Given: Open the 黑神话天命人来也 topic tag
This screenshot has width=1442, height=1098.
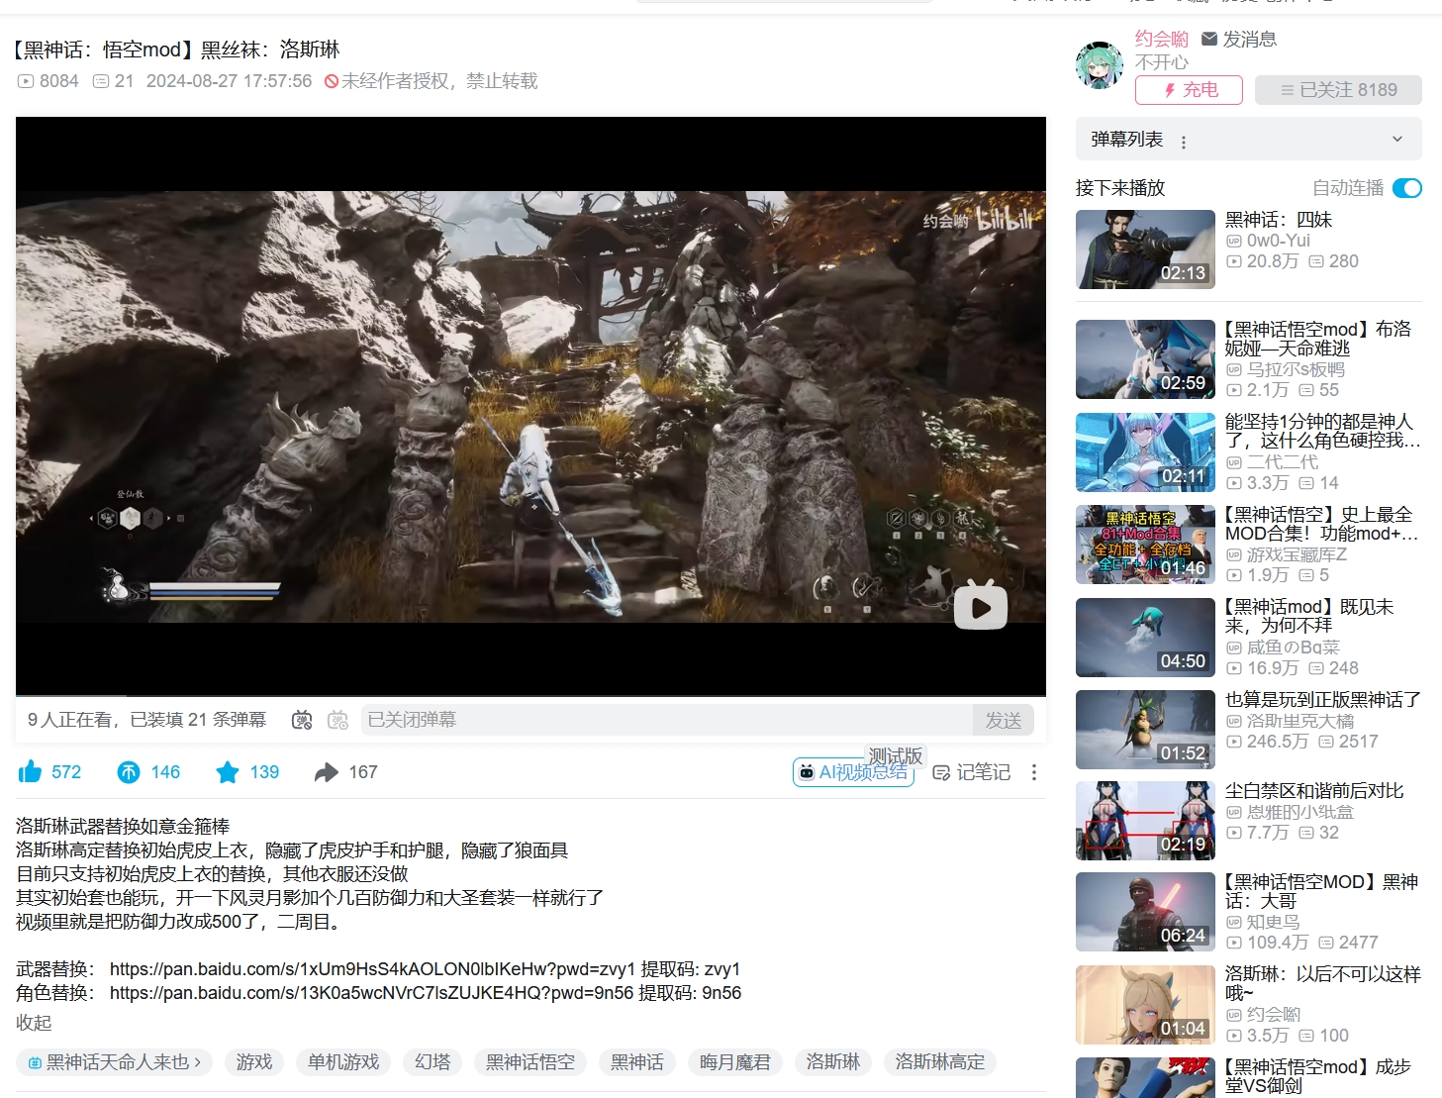Looking at the screenshot, I should (x=114, y=1062).
